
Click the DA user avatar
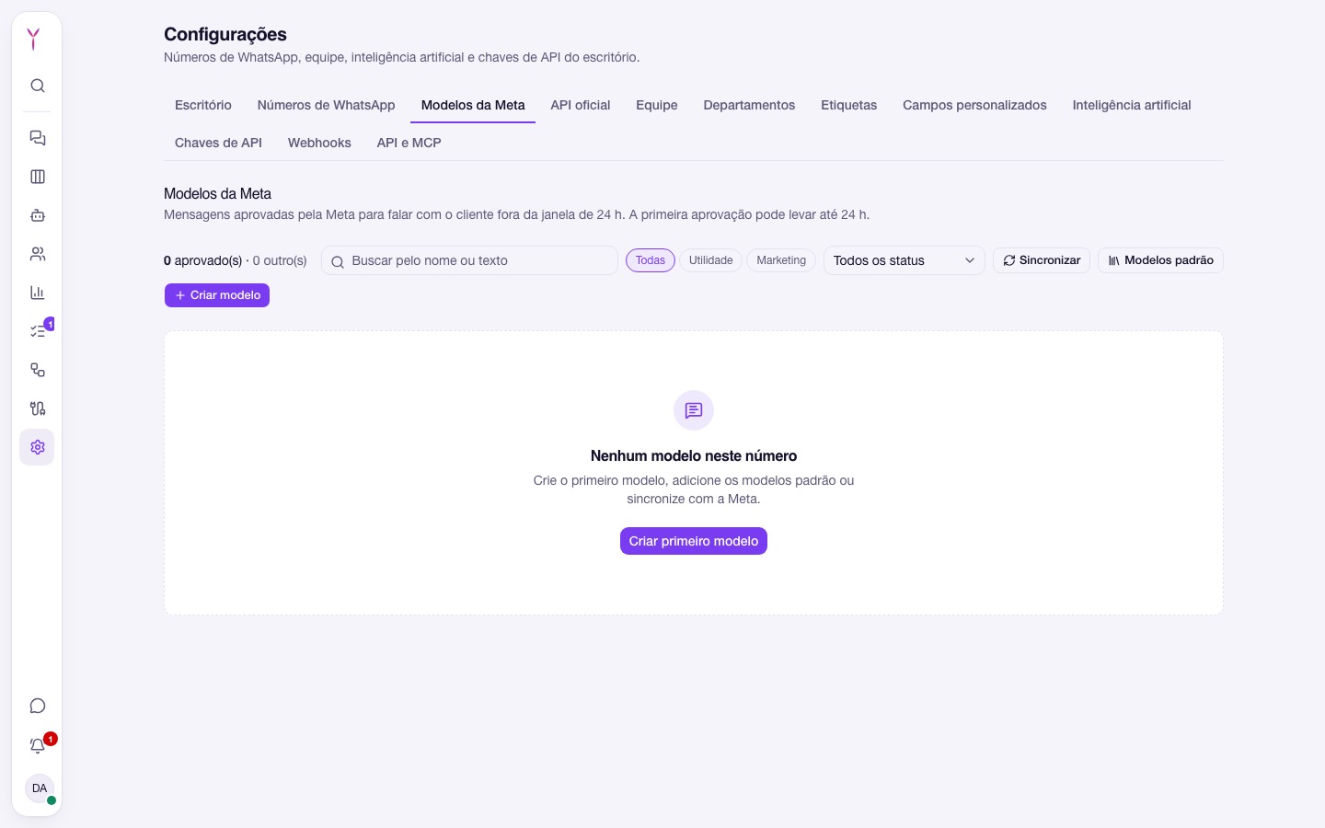(40, 788)
